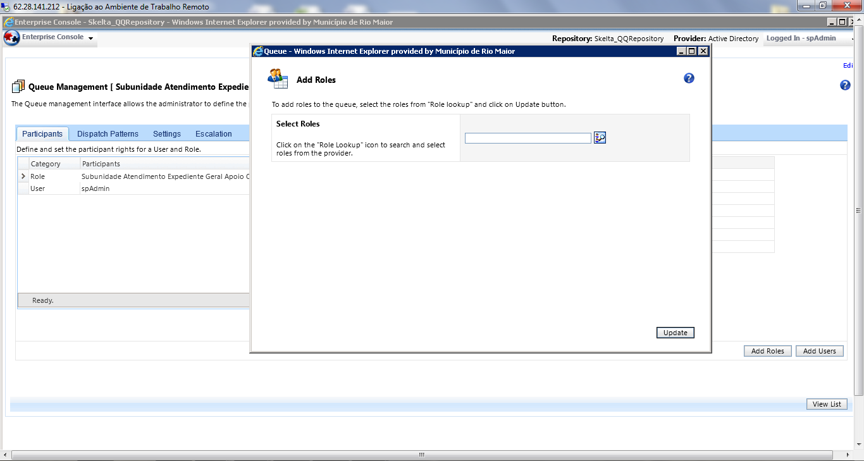Click Provider Active Directory label

click(716, 39)
